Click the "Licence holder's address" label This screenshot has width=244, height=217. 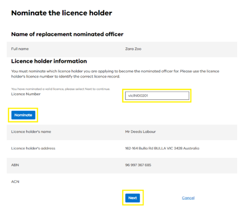[x=33, y=148]
